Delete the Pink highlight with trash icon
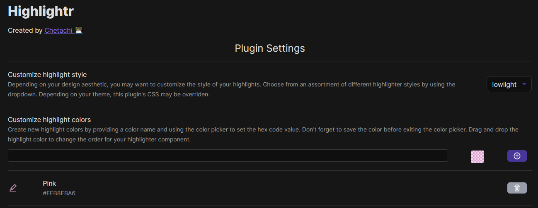538x208 pixels. (x=517, y=188)
